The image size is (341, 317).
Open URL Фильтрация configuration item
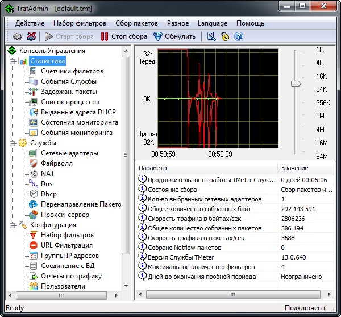66,245
